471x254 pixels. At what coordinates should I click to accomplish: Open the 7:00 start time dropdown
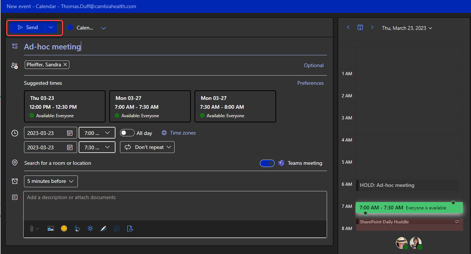[97, 133]
